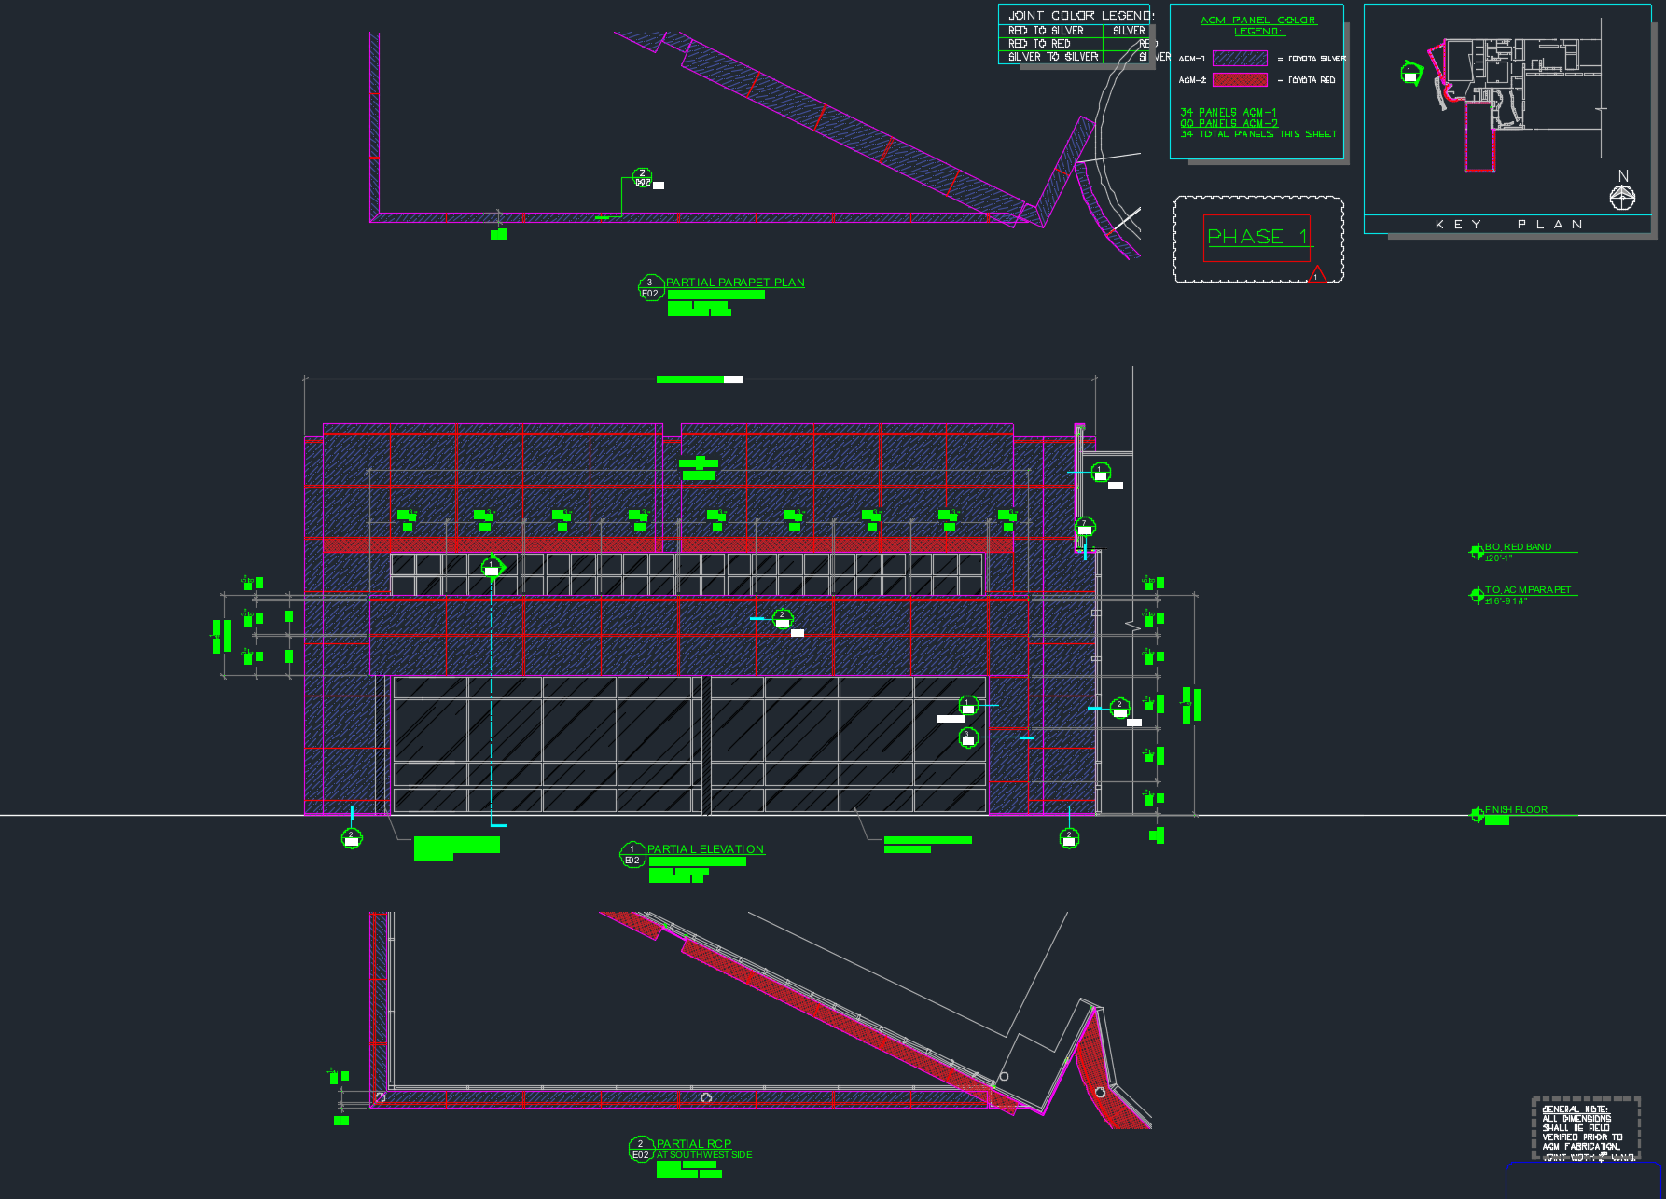Select the PARTIAL RCP title text
The width and height of the screenshot is (1666, 1199).
click(693, 1144)
